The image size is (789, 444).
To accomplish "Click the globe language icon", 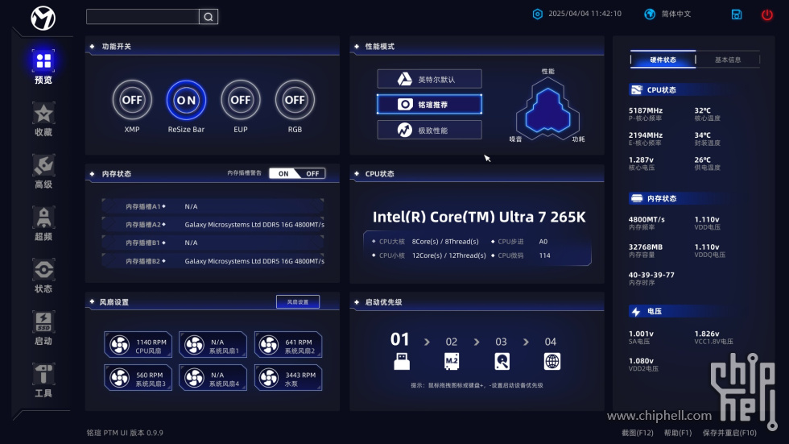I will point(651,14).
